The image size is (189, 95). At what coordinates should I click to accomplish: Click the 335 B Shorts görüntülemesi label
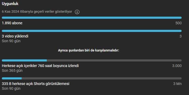[x=36, y=84]
